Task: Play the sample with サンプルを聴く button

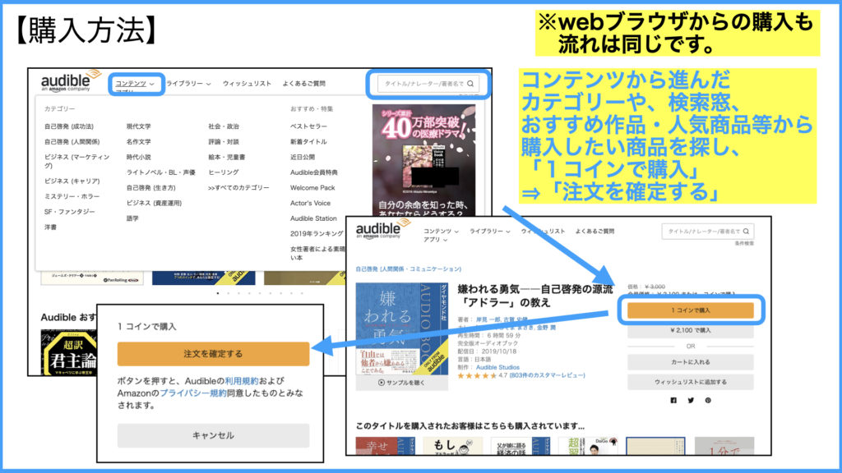Action: (x=401, y=383)
